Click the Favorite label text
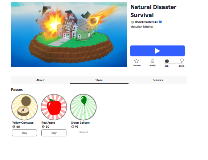The image size is (208, 160). point(136,65)
